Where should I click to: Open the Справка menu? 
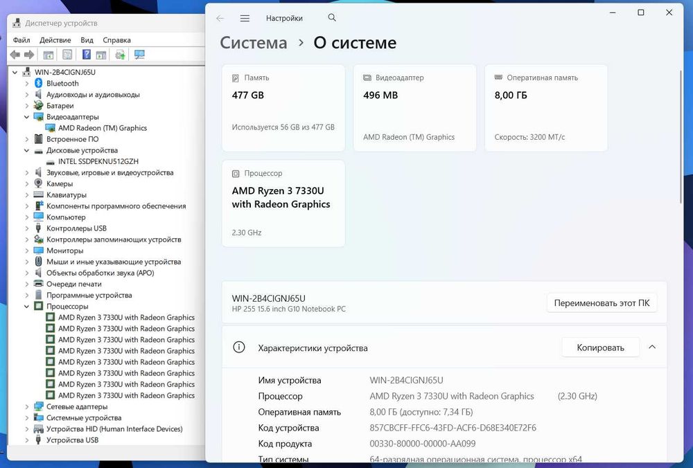pos(116,39)
